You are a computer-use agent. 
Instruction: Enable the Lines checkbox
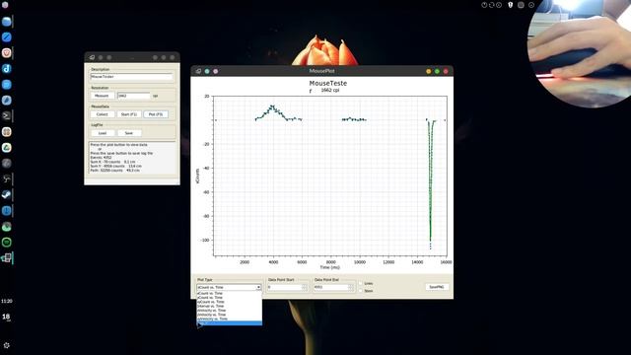[x=361, y=283]
